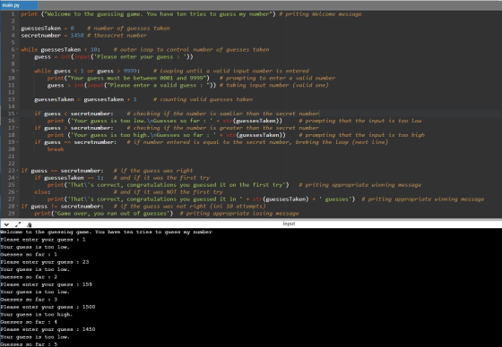Collapse the code fold on line 6 while loop
The height and width of the screenshot is (347, 502).
click(17, 49)
